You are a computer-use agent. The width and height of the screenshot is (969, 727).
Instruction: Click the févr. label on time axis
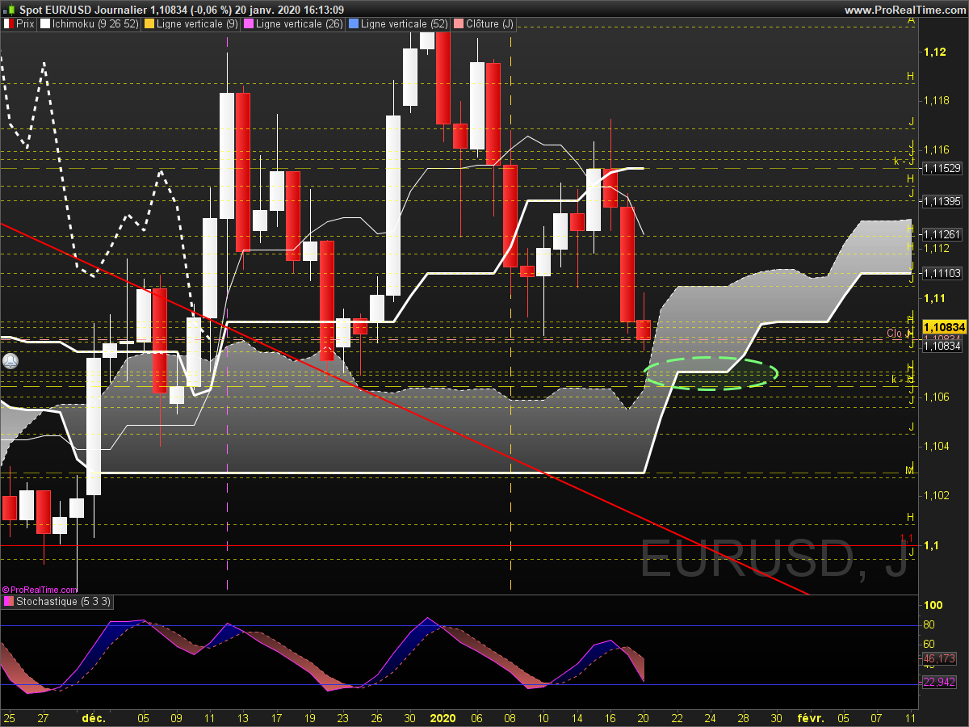pos(811,717)
